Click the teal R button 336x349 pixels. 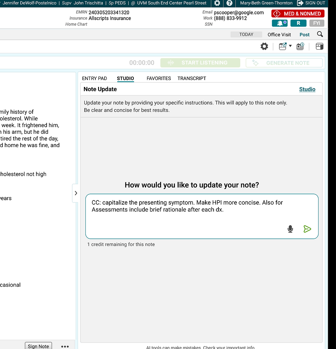coord(298,23)
